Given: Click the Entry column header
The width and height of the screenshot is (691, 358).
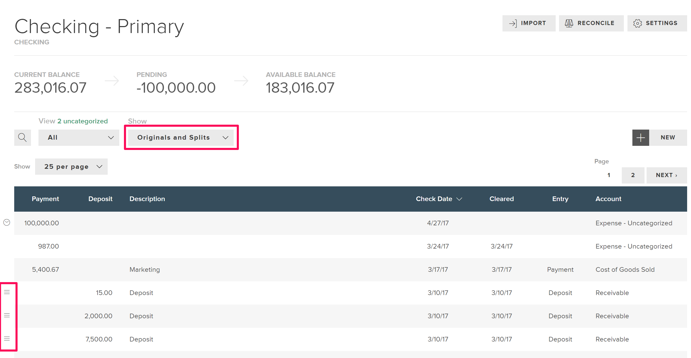Looking at the screenshot, I should (560, 199).
